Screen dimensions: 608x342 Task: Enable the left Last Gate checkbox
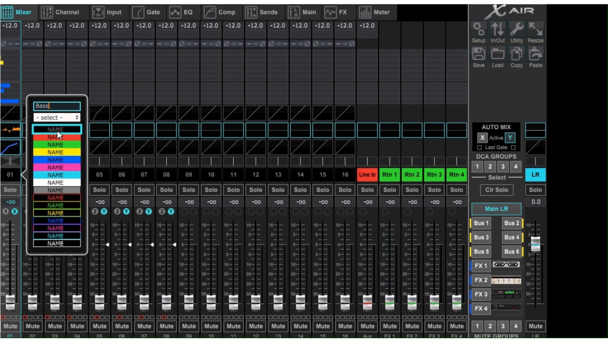(x=479, y=148)
